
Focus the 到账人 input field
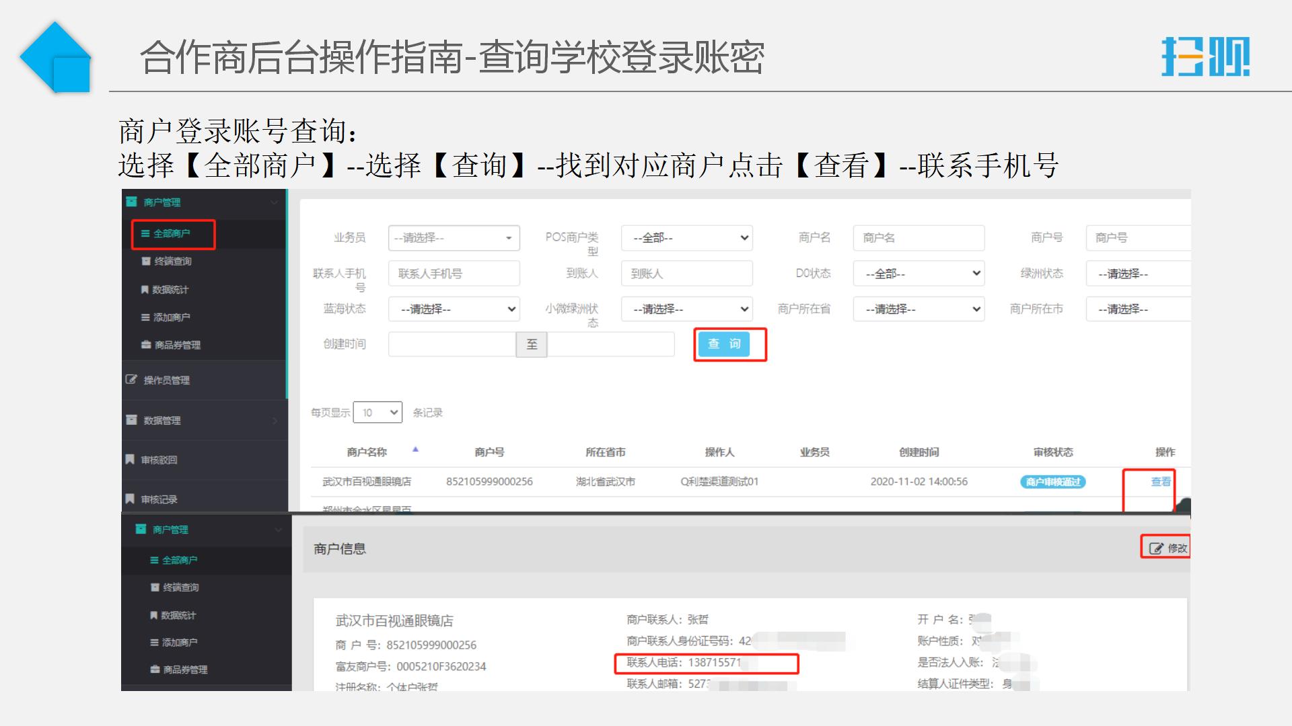pyautogui.click(x=687, y=274)
